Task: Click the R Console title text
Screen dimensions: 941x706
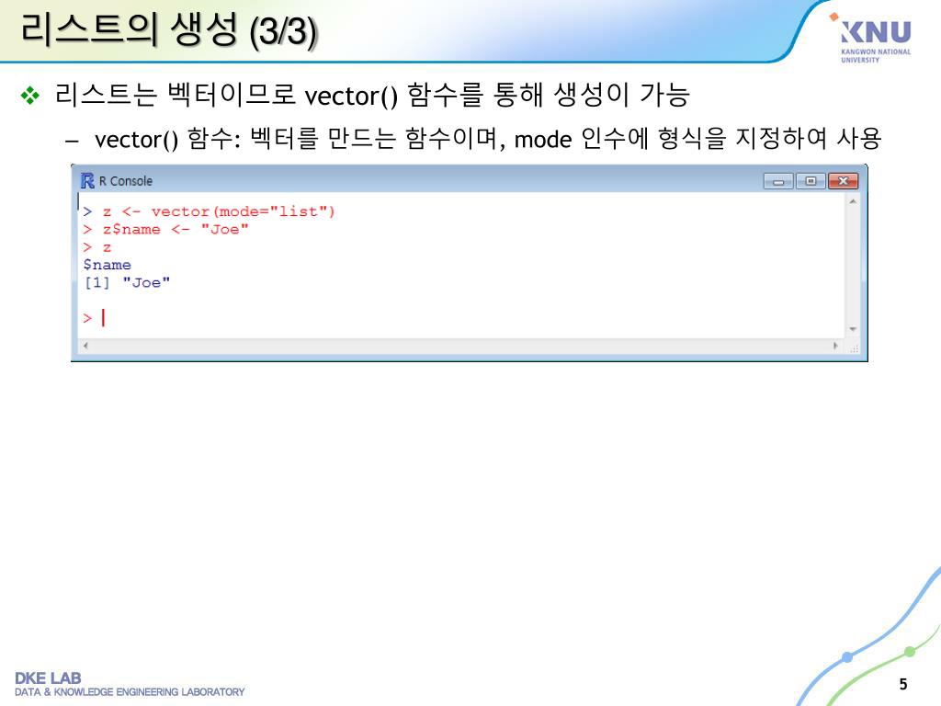Action: click(125, 181)
